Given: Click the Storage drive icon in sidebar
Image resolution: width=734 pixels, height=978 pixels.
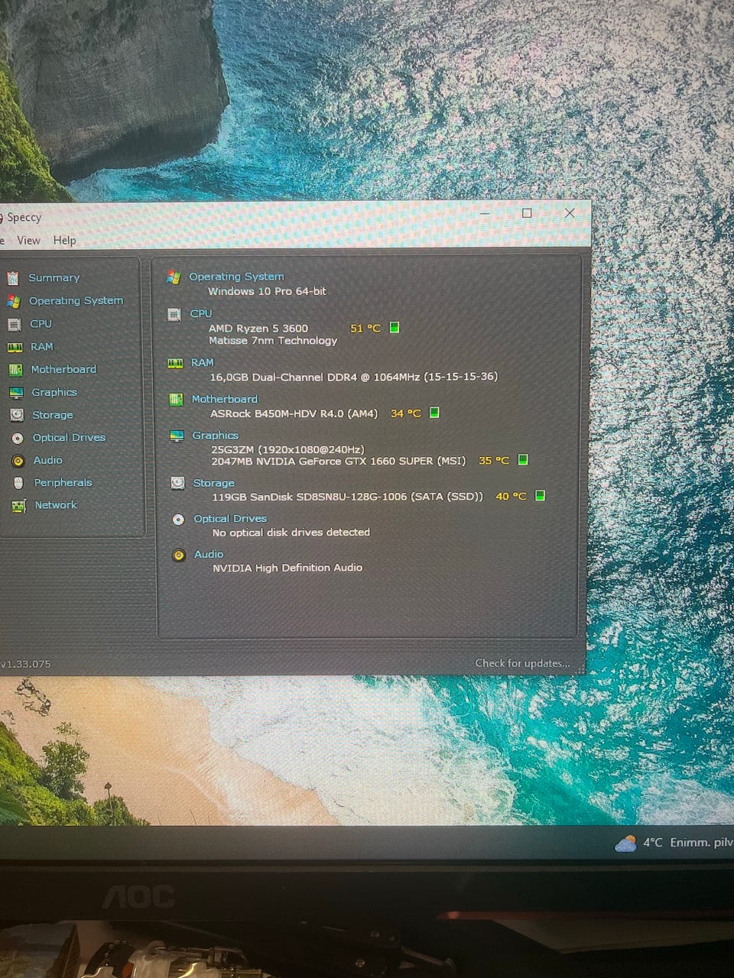Looking at the screenshot, I should click(x=17, y=415).
